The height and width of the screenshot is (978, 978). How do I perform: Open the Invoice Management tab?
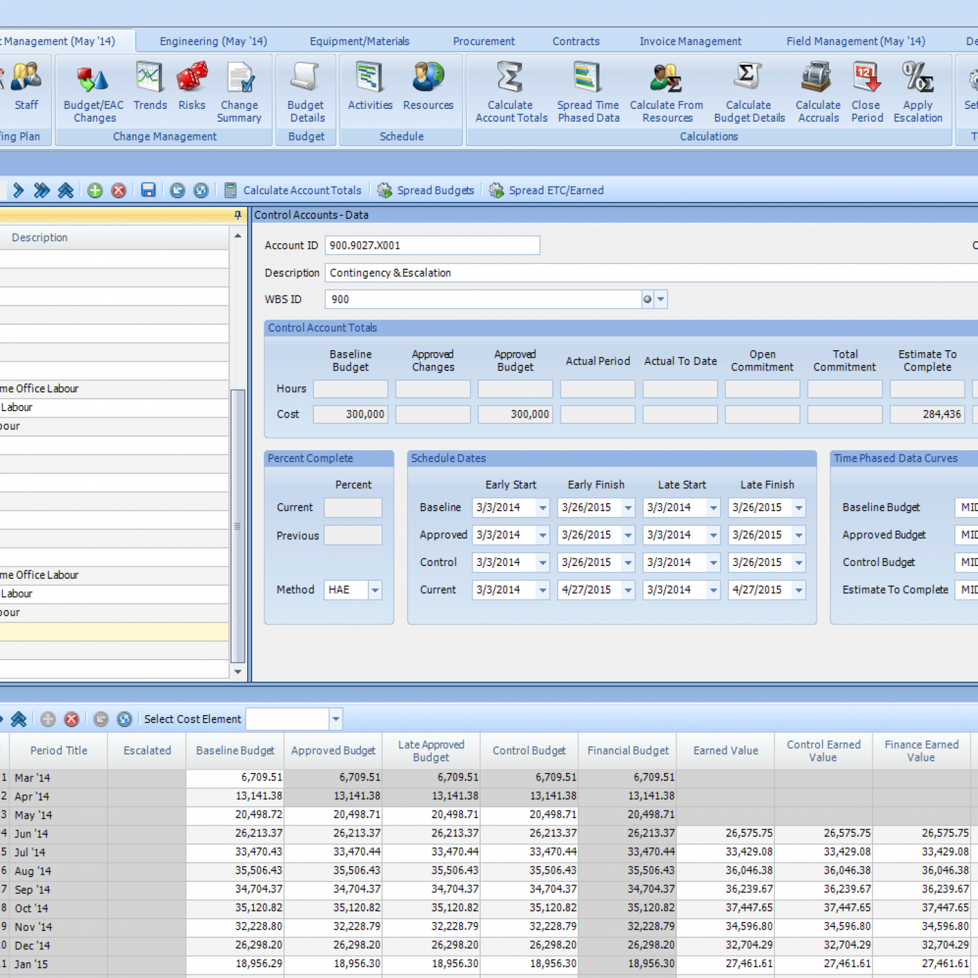coord(690,41)
